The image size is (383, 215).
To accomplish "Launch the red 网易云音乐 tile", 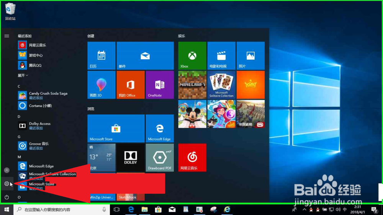I will point(192,157).
